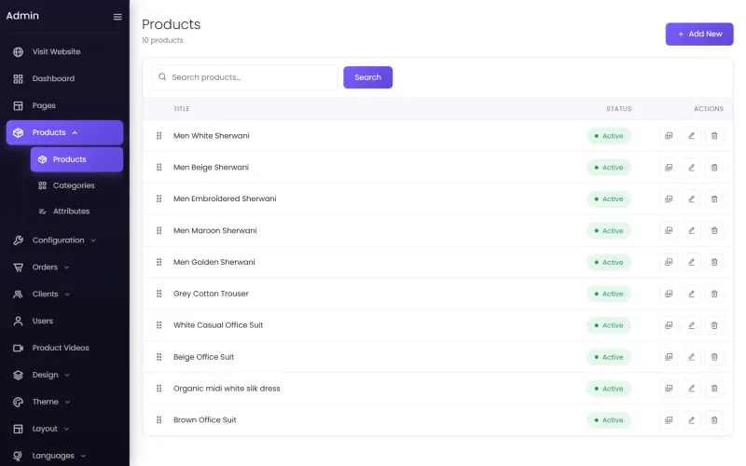Click the title Organic midi white silk dress
The image size is (746, 466).
227,389
